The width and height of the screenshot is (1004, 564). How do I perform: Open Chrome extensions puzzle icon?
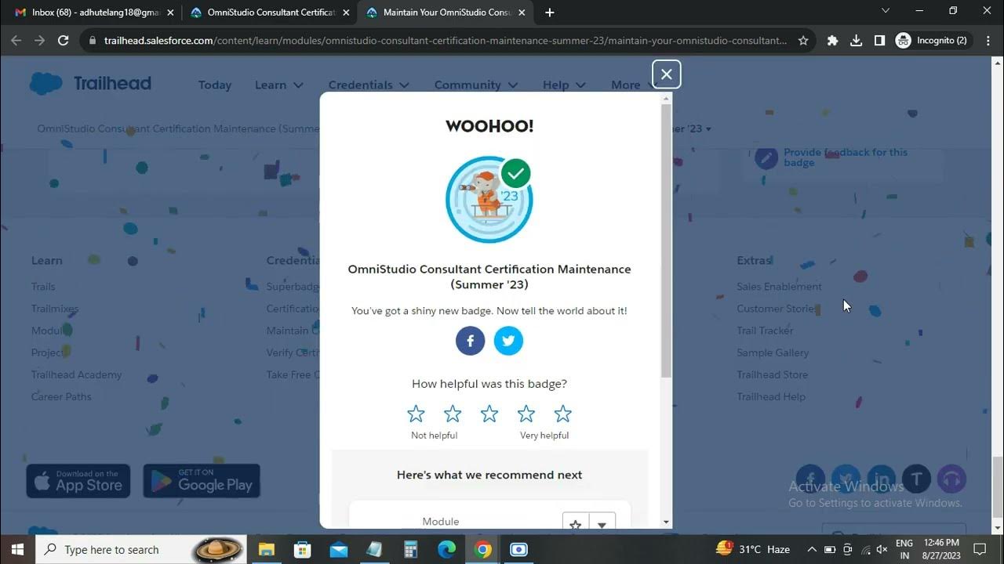click(x=832, y=41)
